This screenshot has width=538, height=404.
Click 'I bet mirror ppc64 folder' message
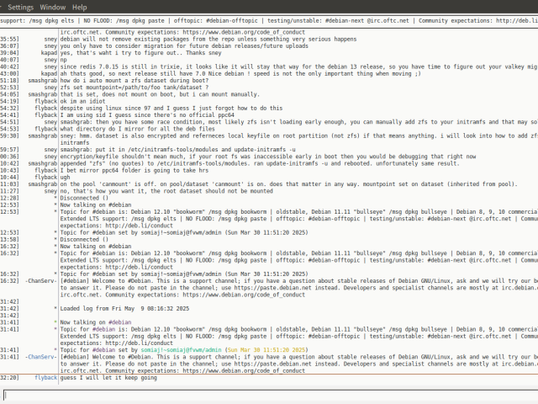tap(134, 170)
